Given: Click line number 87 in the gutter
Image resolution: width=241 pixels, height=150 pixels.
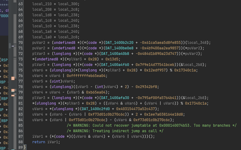Looking at the screenshot, I should 21,137.
